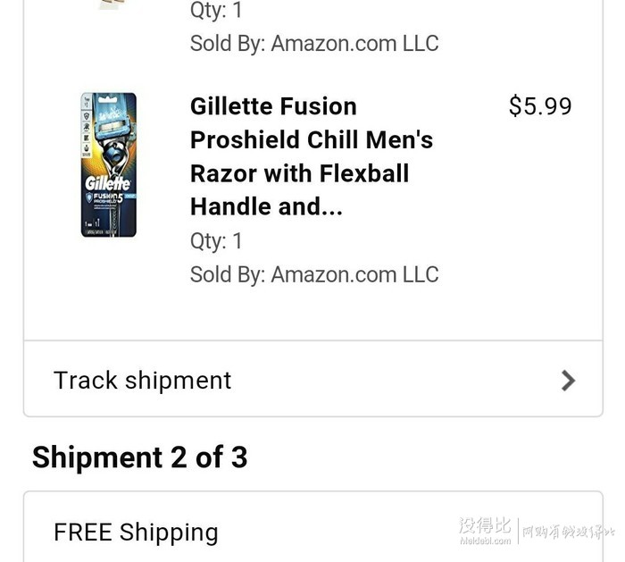This screenshot has width=625, height=562.
Task: Select Qty: 1 under Gillette razor
Action: pos(216,241)
